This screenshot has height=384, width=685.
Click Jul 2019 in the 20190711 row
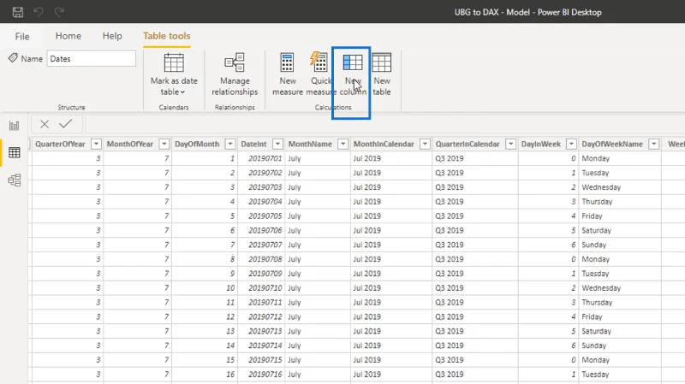pos(367,303)
